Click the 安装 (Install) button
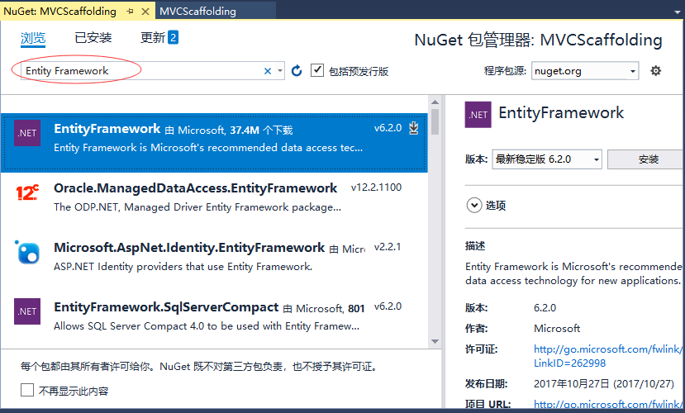Viewport: 685px width, 413px height. [x=648, y=159]
